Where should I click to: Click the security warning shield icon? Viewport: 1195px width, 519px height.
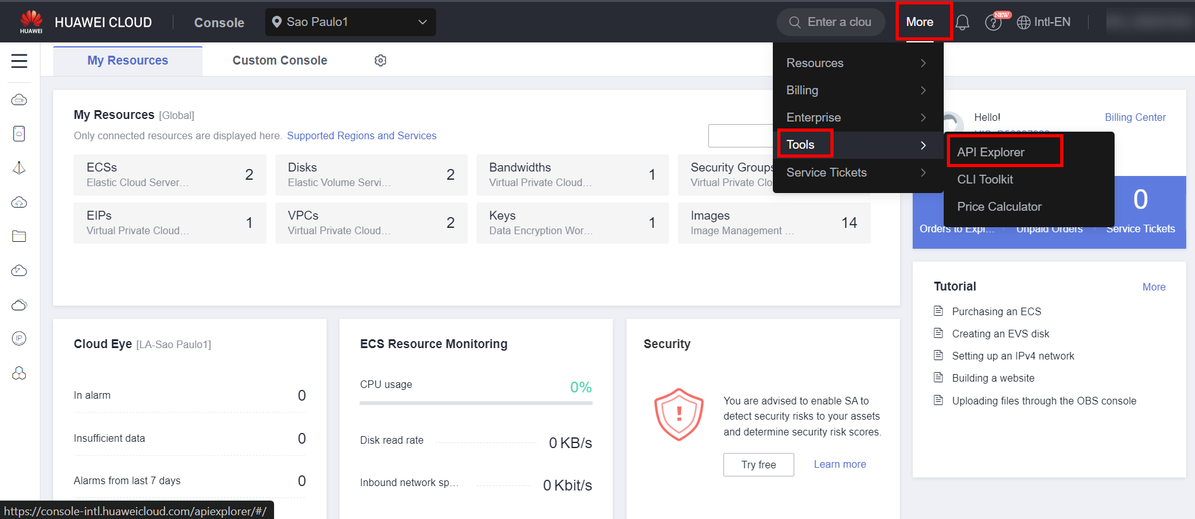[679, 415]
